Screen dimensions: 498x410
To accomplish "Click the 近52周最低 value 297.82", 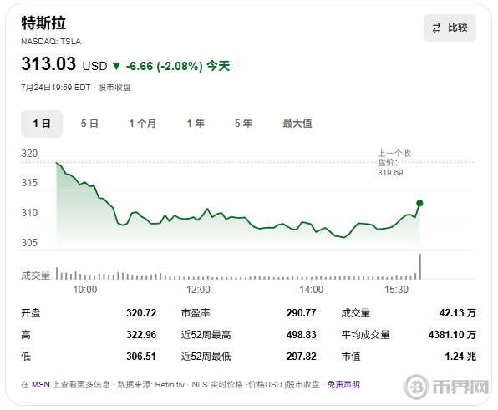I will coord(302,357).
